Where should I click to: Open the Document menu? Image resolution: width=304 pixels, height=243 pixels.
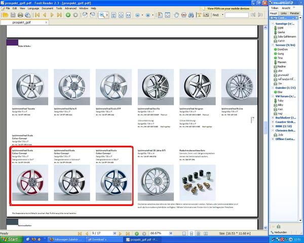[47, 8]
